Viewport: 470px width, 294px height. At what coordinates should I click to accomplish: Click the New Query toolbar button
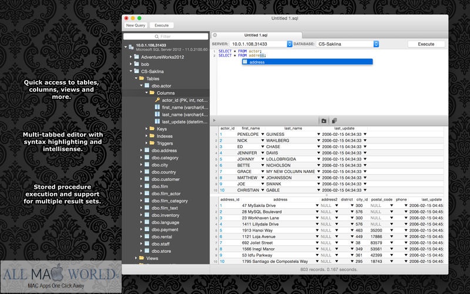tap(136, 25)
